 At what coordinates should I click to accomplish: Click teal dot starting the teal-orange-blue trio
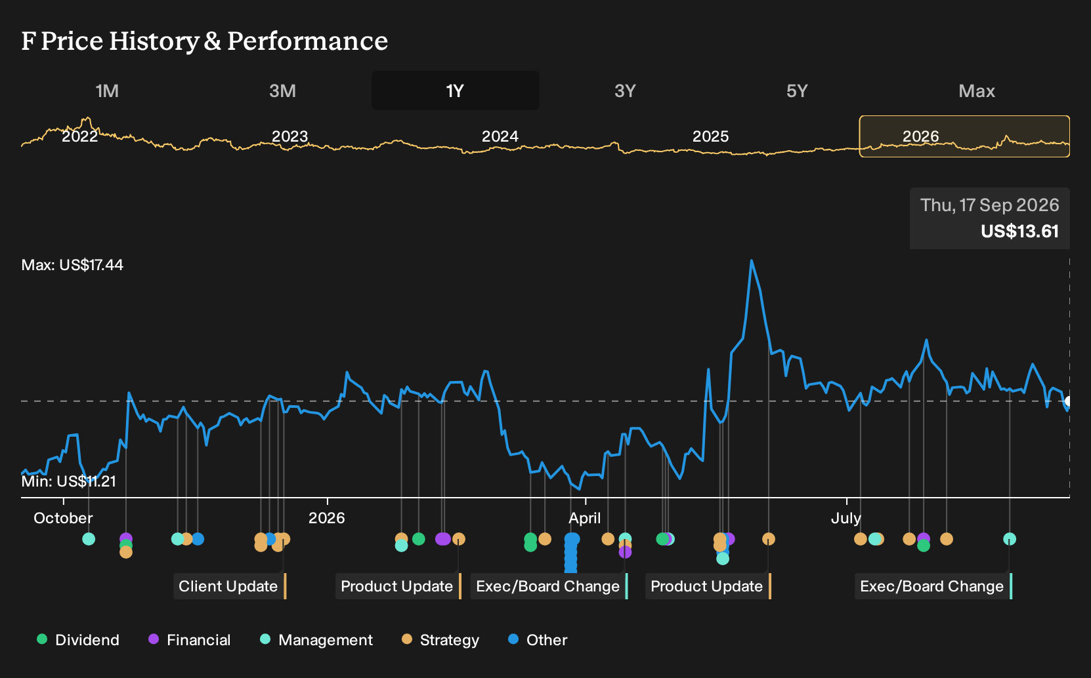[x=177, y=539]
